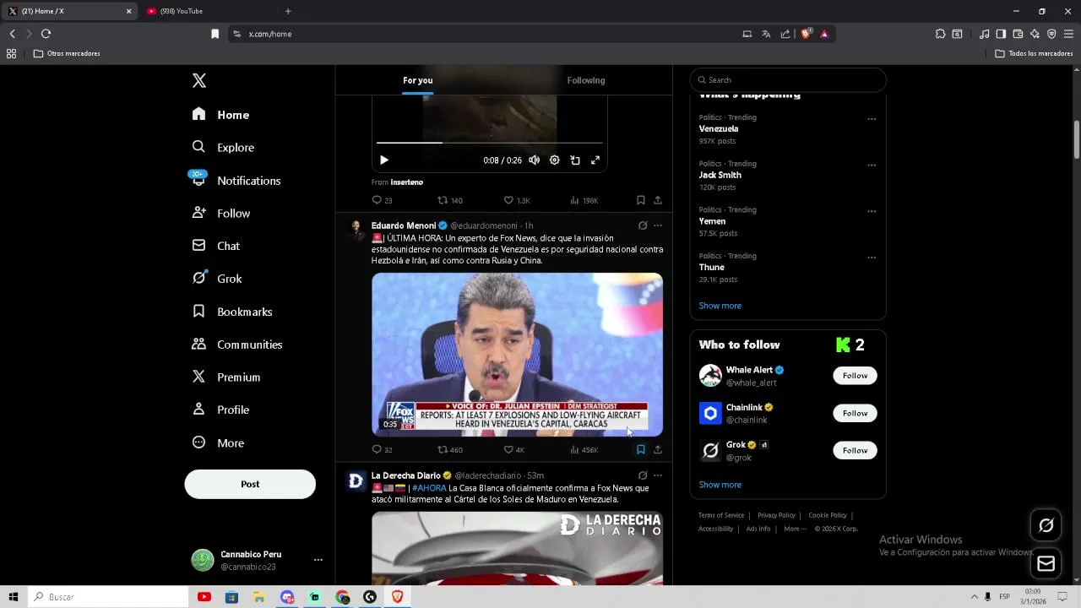Like the post with 1.3K likes

click(517, 200)
